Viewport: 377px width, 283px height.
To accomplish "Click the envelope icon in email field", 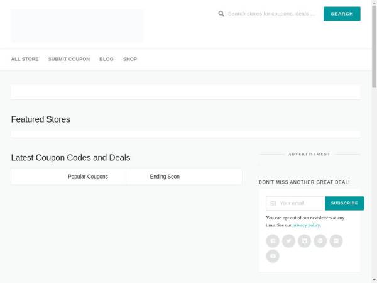I will point(273,203).
